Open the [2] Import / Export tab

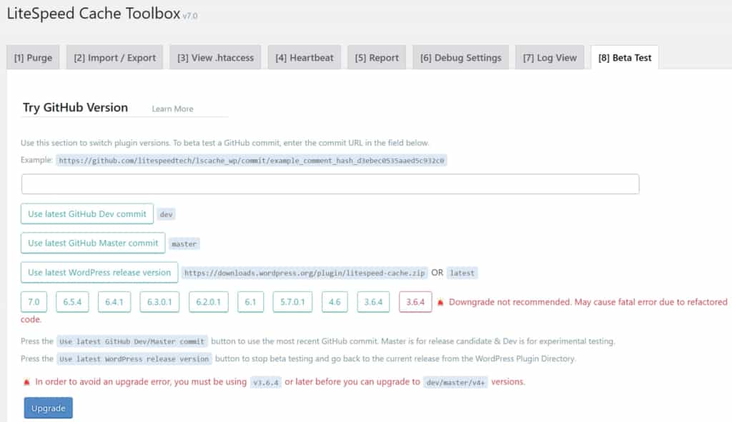tap(114, 57)
